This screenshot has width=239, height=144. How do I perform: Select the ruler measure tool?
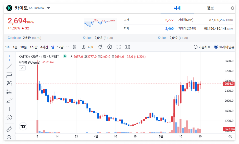pyautogui.click(x=9, y=129)
